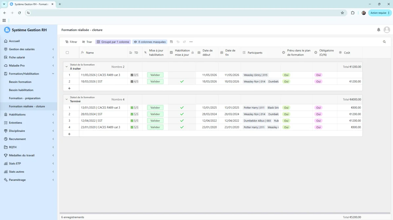Click the browser reload button
Screen dimensions: 393x220
point(19,13)
